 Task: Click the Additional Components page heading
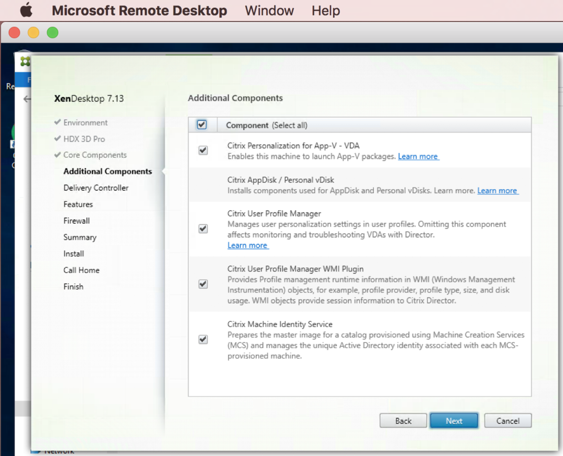point(235,98)
